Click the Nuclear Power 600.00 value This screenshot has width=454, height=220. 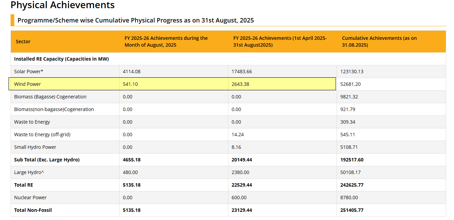click(239, 198)
